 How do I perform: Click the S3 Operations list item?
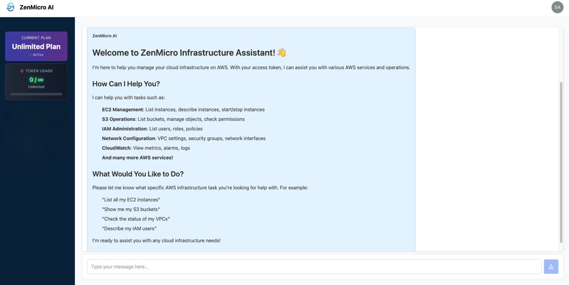click(173, 119)
